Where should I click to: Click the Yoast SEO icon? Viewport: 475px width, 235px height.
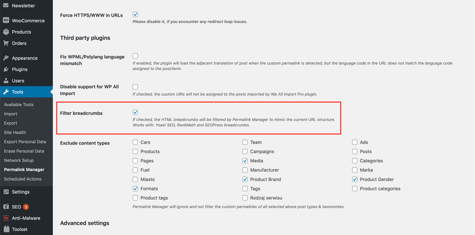point(6,207)
